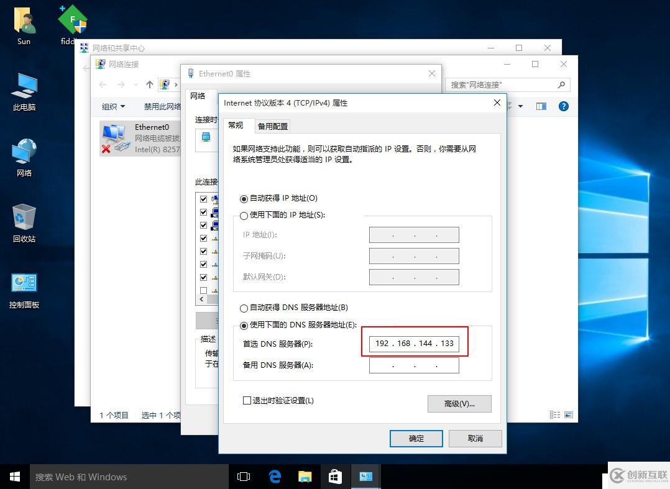Open the Fiddler desktop shortcut

[x=72, y=25]
